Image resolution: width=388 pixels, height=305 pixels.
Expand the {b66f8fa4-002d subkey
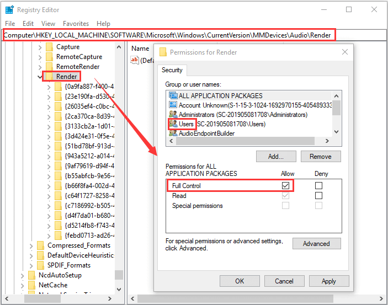(x=49, y=186)
